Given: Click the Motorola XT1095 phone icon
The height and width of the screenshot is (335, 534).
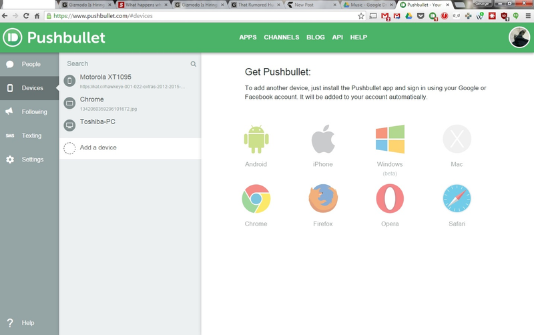Looking at the screenshot, I should (69, 81).
